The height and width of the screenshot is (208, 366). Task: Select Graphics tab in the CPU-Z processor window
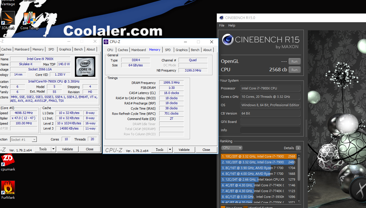tap(65, 49)
